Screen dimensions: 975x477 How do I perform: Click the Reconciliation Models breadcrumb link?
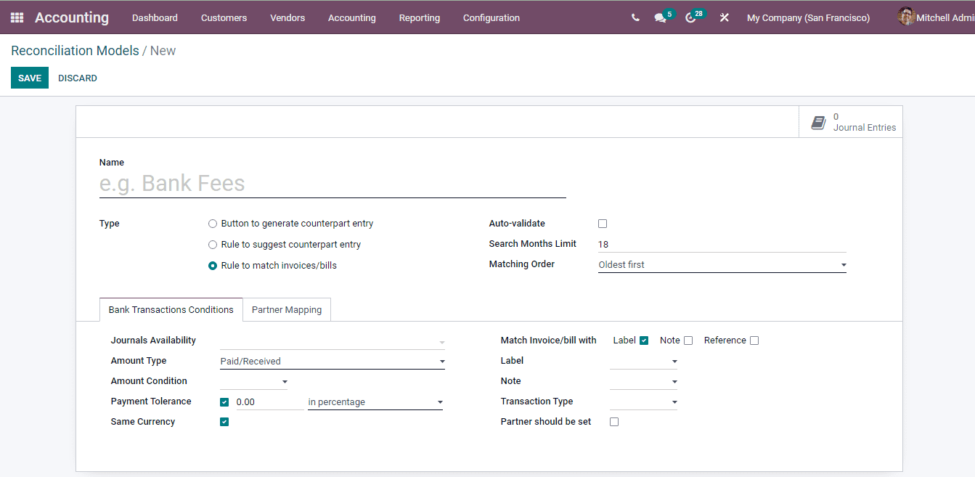point(75,51)
